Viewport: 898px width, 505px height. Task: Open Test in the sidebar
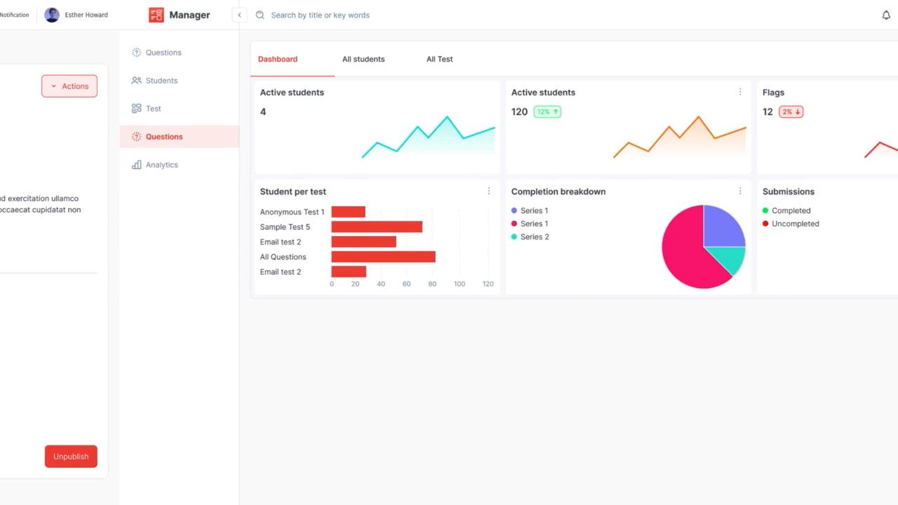point(179,109)
